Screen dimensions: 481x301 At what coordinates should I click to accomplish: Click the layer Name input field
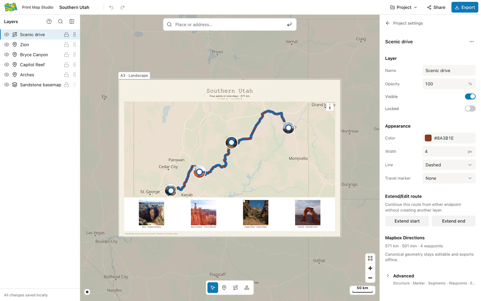[449, 70]
